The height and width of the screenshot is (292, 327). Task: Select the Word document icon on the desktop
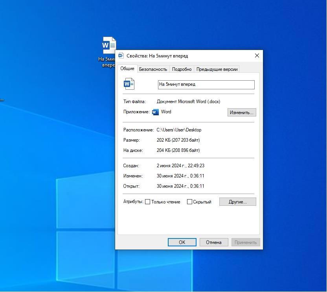(x=109, y=45)
